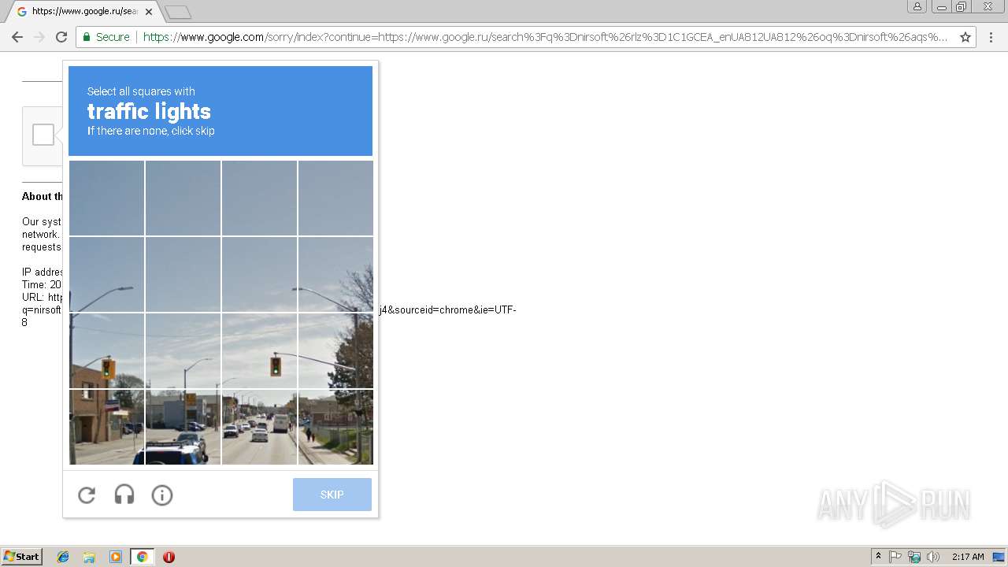This screenshot has height=567, width=1008.
Task: Select tile with center traffic light
Action: pos(259,350)
